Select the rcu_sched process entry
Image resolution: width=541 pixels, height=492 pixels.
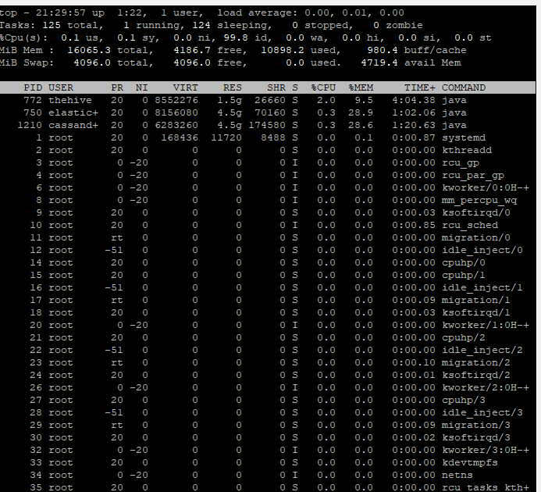tap(470, 225)
